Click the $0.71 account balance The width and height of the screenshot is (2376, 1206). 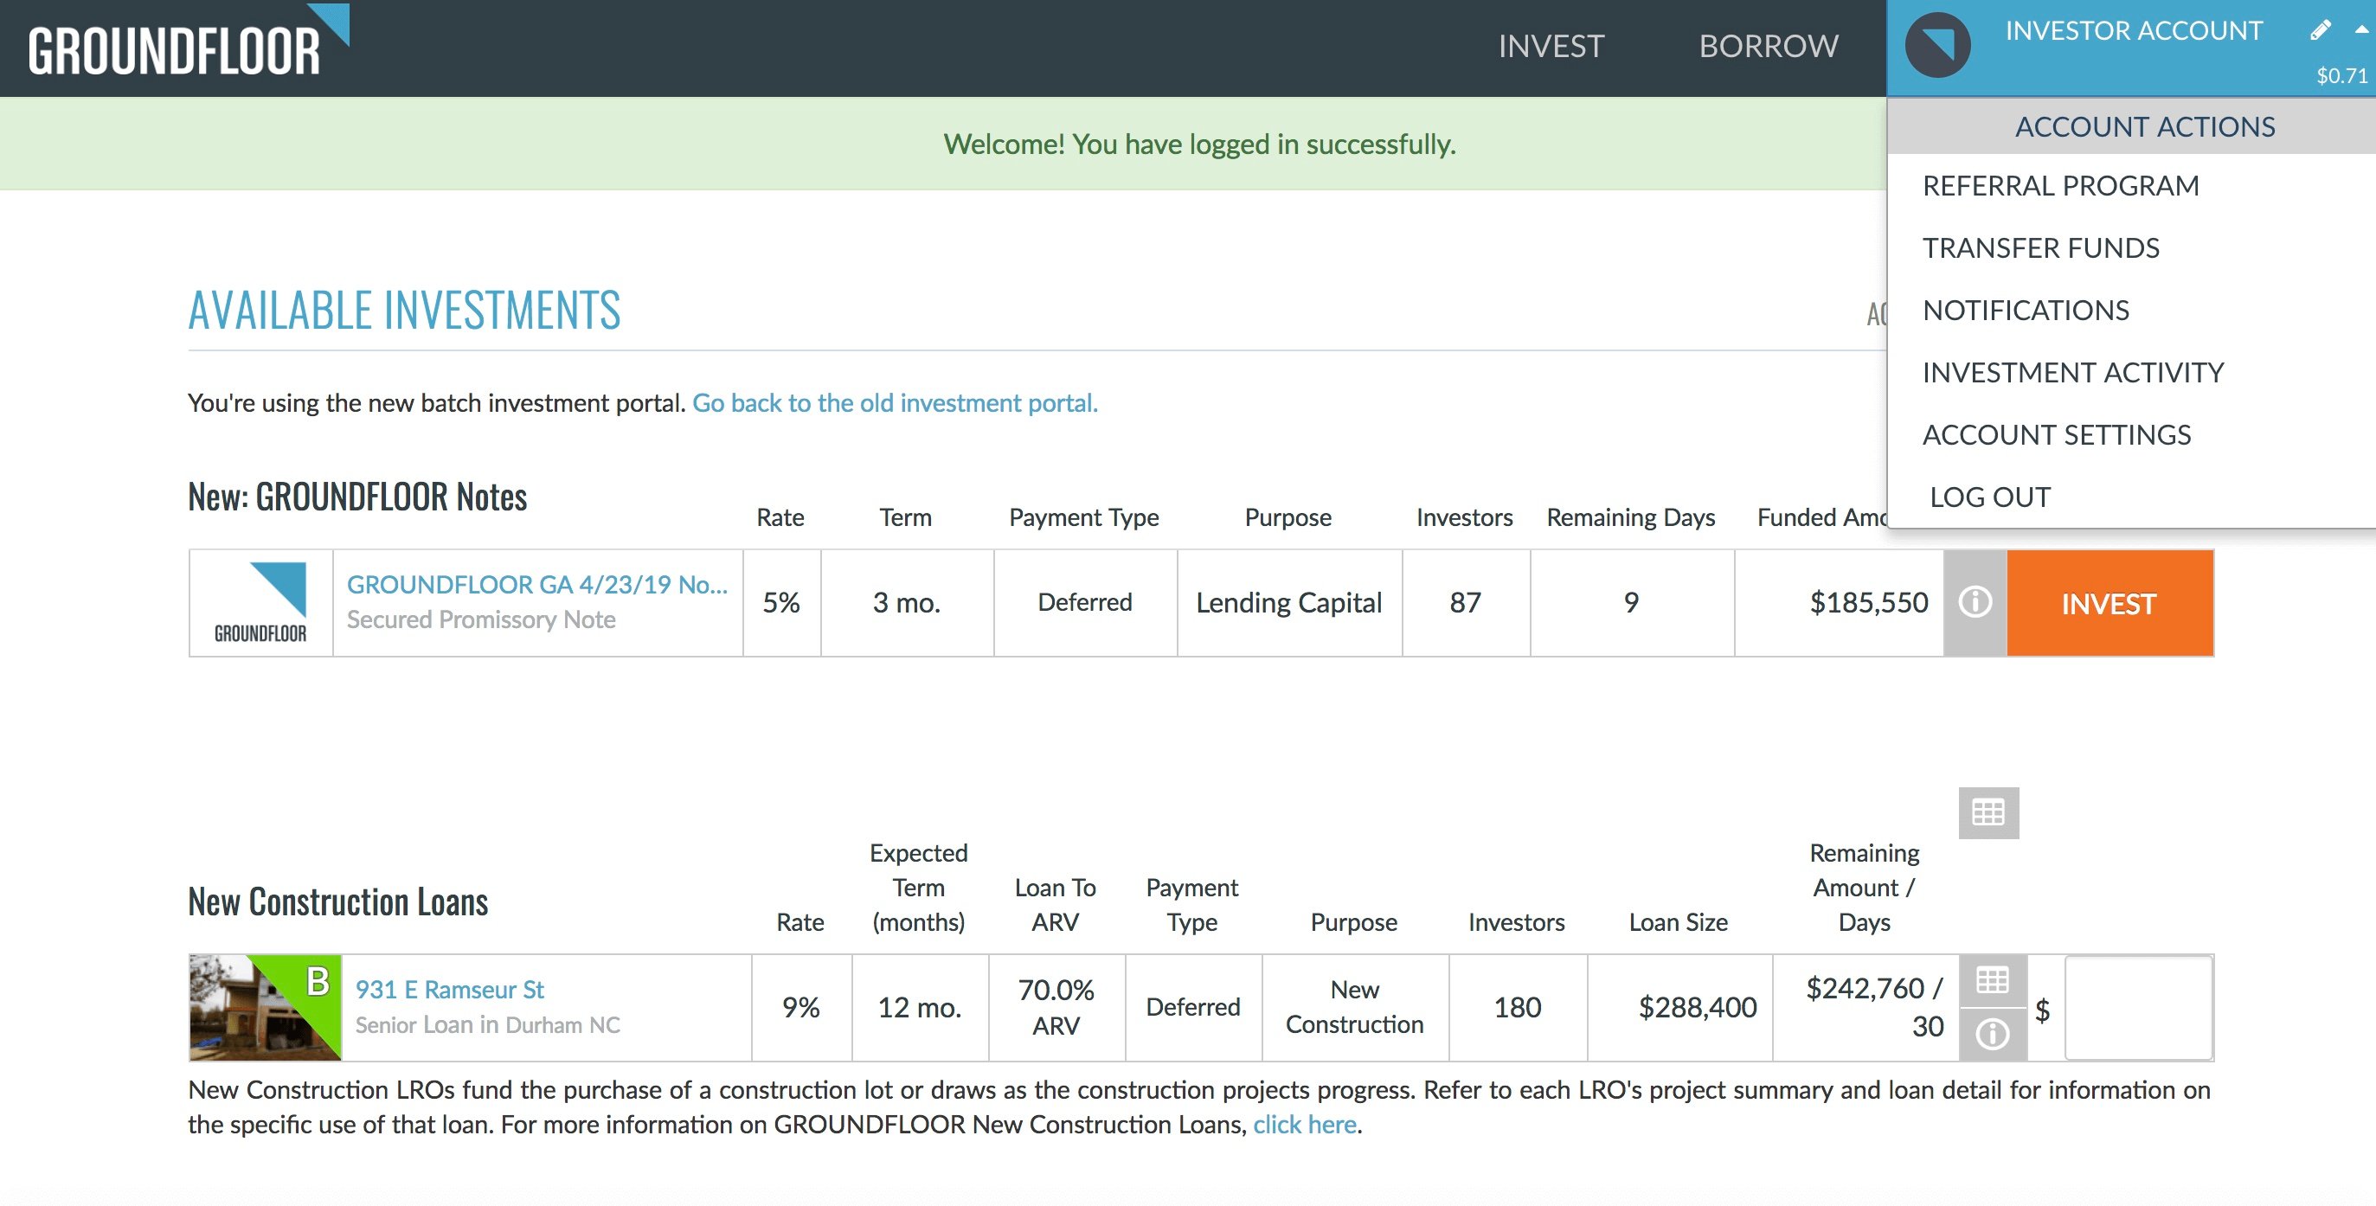click(x=2342, y=75)
